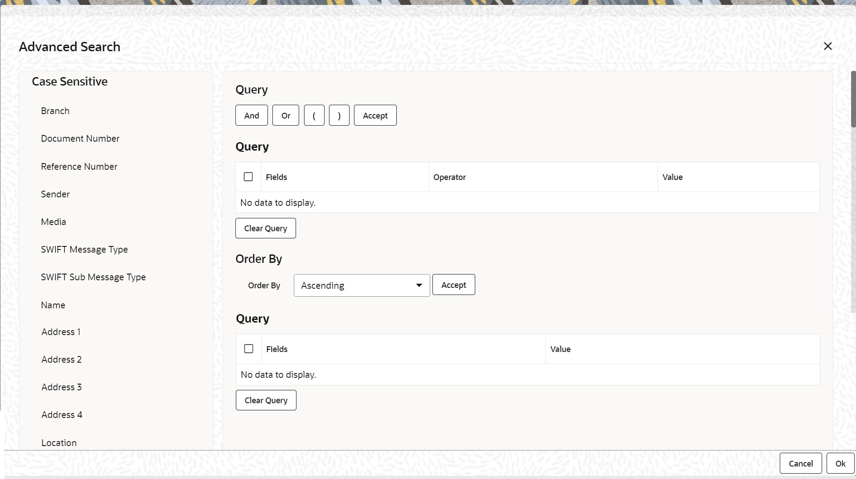Pick the Sender field

(55, 194)
